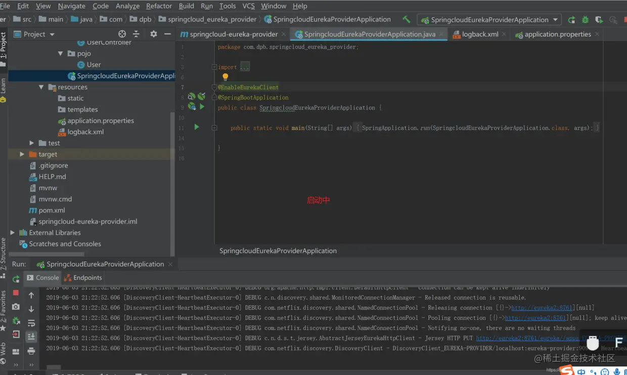Open the Project panel settings gear
Screen dimensions: 627x375
[154, 34]
